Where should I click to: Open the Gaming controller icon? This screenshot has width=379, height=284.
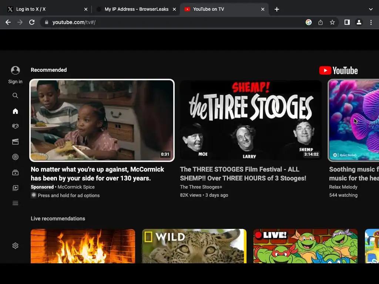click(15, 126)
